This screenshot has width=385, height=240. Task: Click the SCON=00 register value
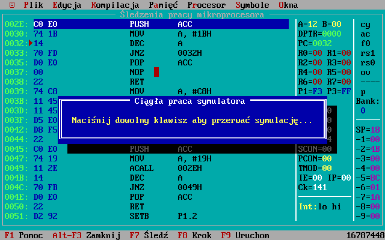pyautogui.click(x=315, y=149)
